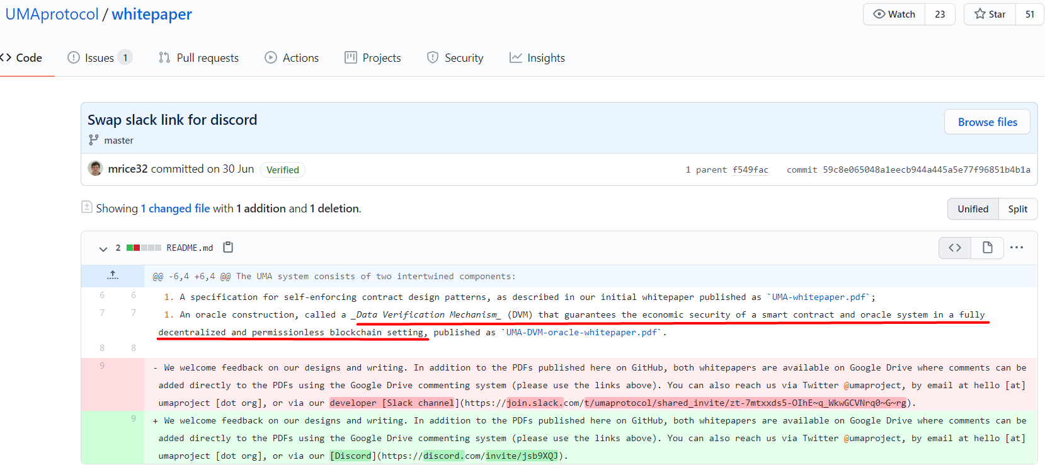
Task: Click the diffstat colored blocks
Action: coord(144,248)
